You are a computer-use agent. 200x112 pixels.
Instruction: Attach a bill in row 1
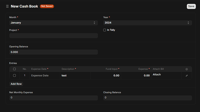[157, 74]
